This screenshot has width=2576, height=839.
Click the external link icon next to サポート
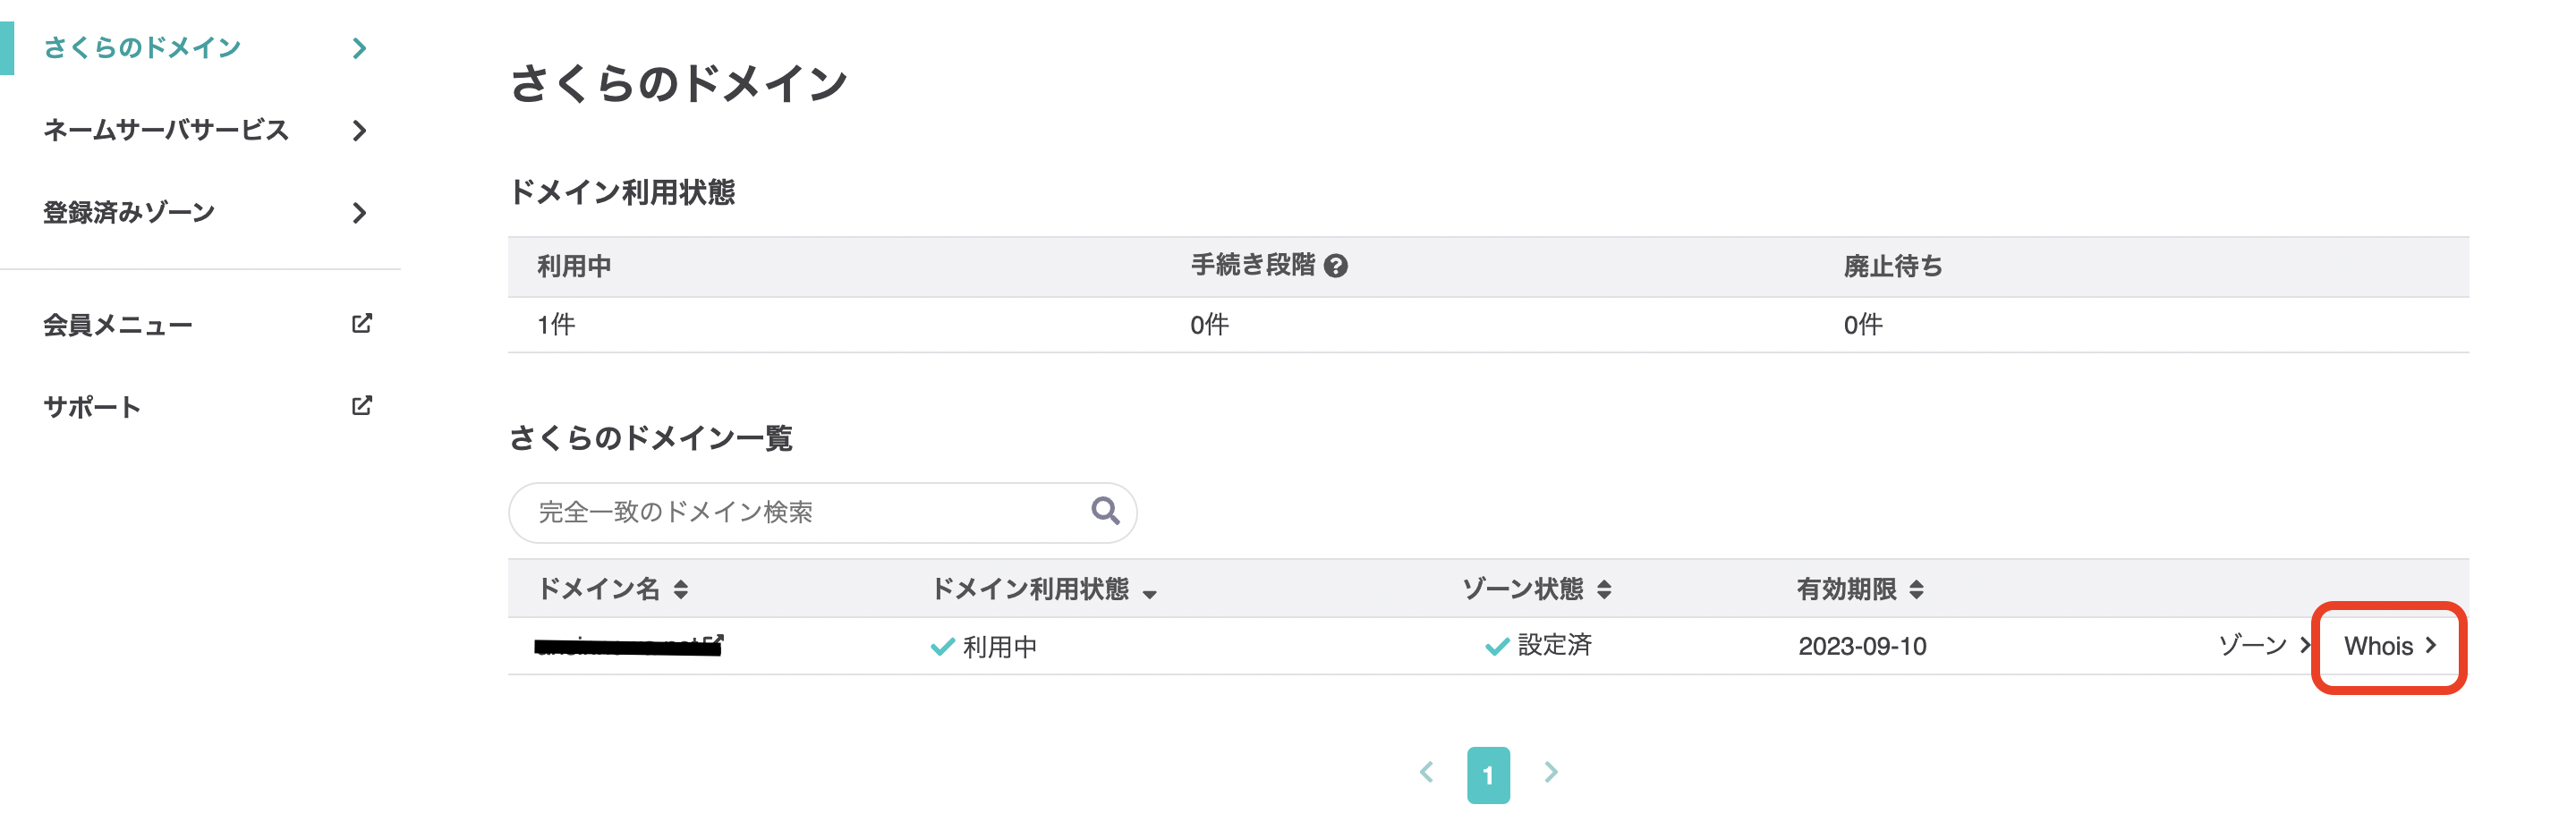[x=364, y=406]
